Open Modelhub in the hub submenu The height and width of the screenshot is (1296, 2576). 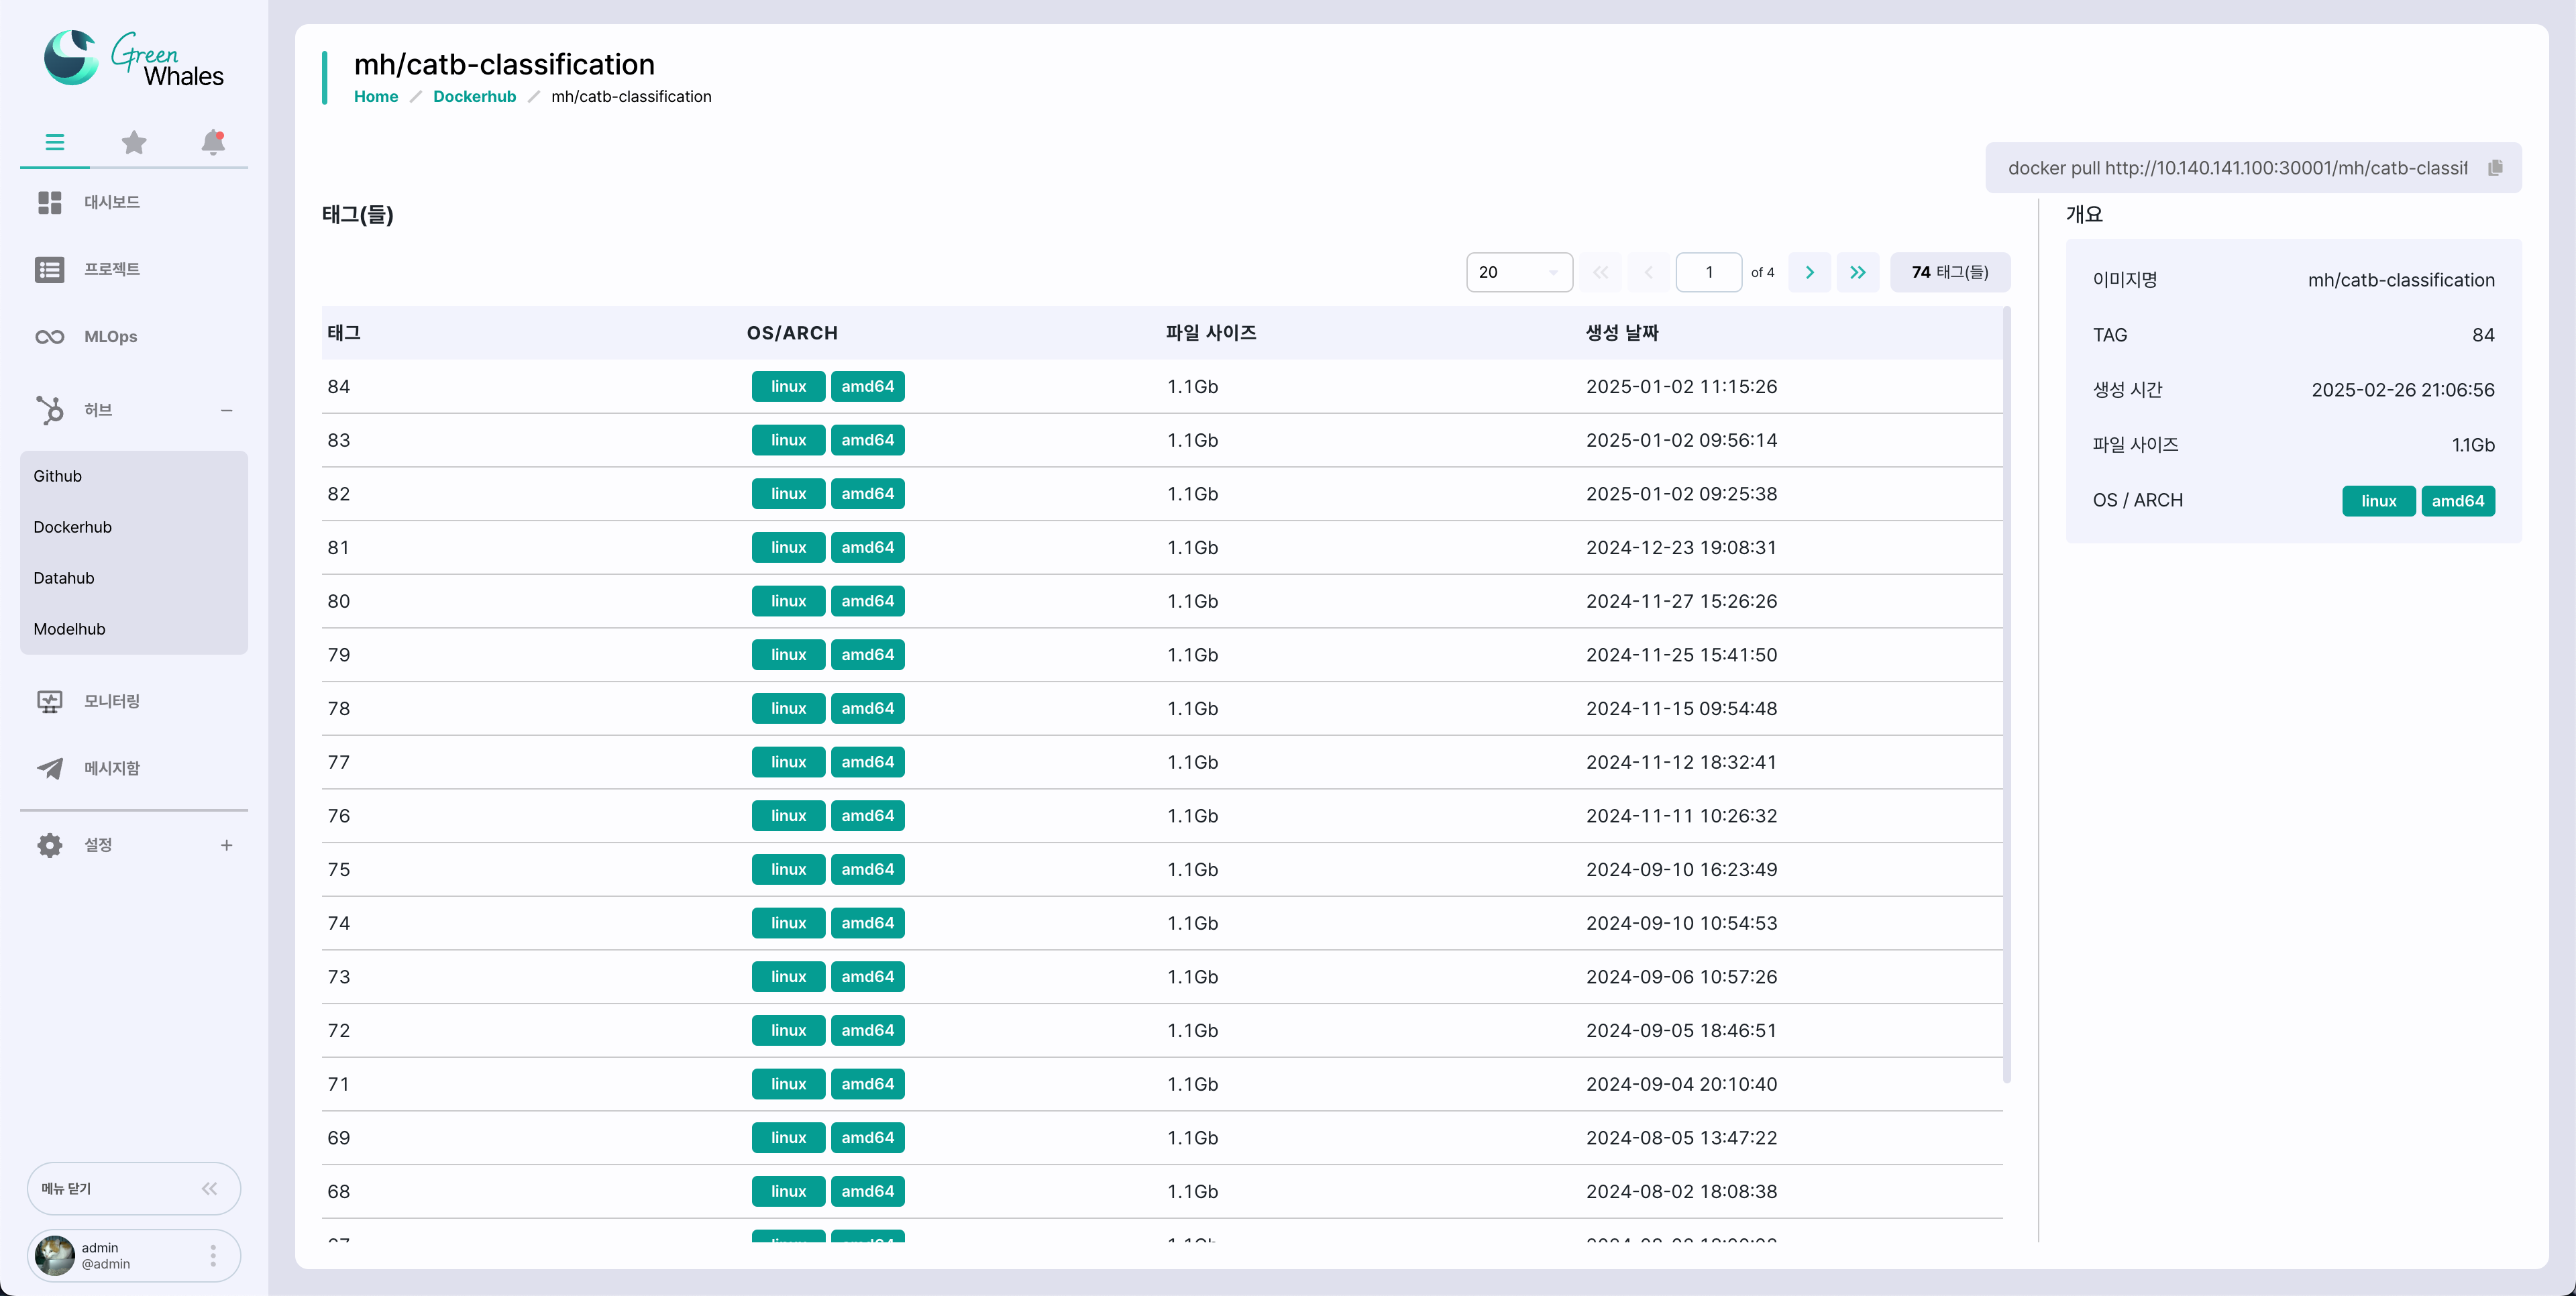pos(134,629)
